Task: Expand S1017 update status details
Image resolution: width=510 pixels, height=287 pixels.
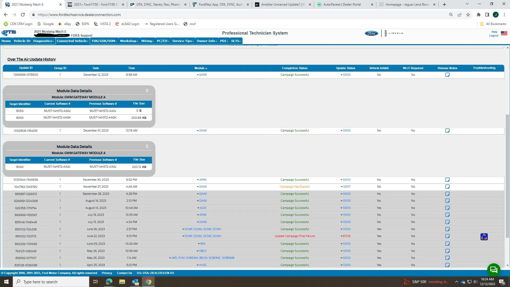Action: [x=346, y=187]
